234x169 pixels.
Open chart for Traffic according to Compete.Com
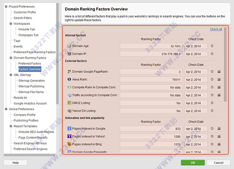click(219, 95)
